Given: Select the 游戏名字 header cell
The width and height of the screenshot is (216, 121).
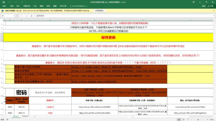Looking at the screenshot, I should click(x=50, y=100).
